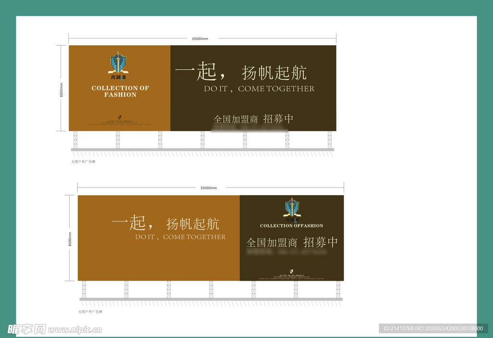Viewport: 493px width, 338px height.
Task: Click the 8000mm height label beside upper billboard
Action: click(x=61, y=90)
